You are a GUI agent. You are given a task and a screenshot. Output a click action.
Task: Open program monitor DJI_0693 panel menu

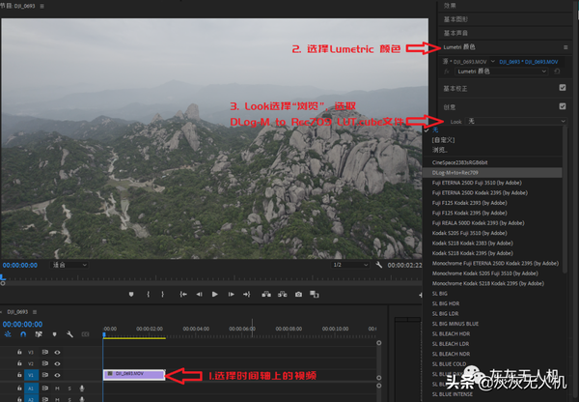point(41,7)
